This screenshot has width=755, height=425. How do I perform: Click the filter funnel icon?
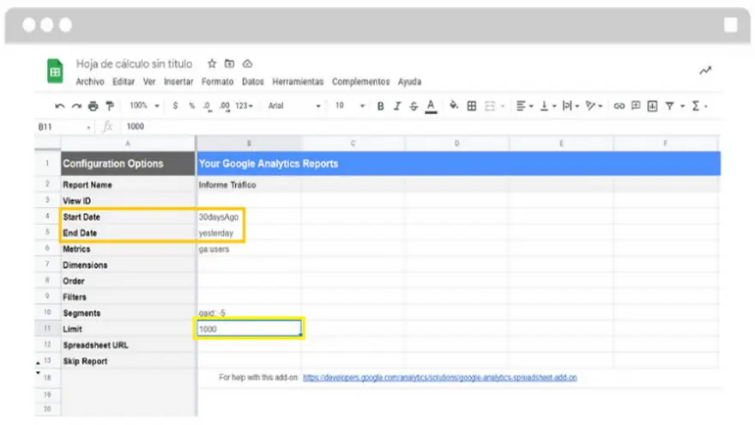670,106
